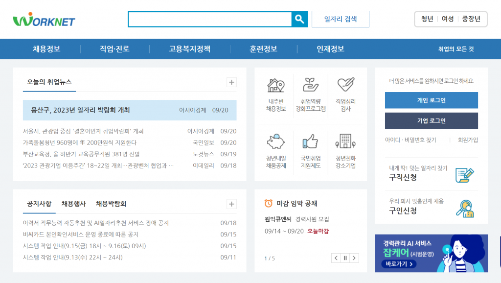Click the 기업 로그인 button
Screen dimensions: 501x283
(432, 121)
